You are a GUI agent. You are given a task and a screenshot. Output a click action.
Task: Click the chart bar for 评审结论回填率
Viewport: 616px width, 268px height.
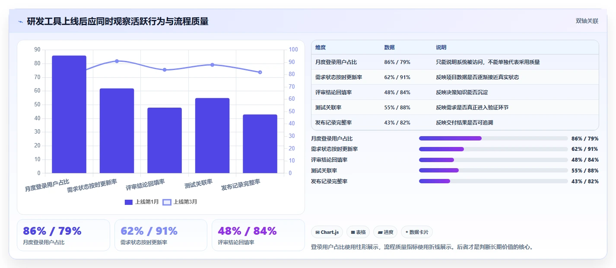(165, 140)
